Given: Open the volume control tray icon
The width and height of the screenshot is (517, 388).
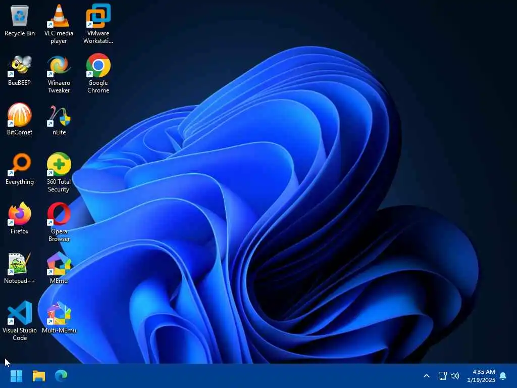Looking at the screenshot, I should [455, 376].
